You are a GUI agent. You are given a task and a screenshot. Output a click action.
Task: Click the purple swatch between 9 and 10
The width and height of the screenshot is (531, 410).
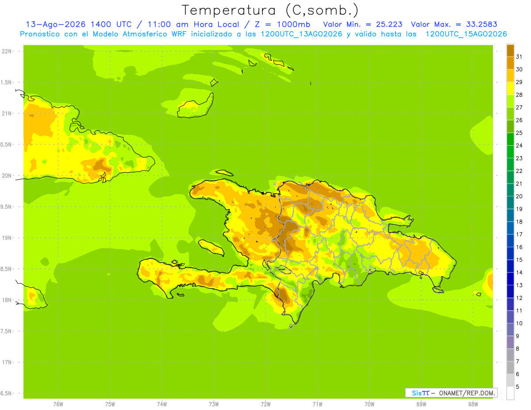[x=510, y=330]
